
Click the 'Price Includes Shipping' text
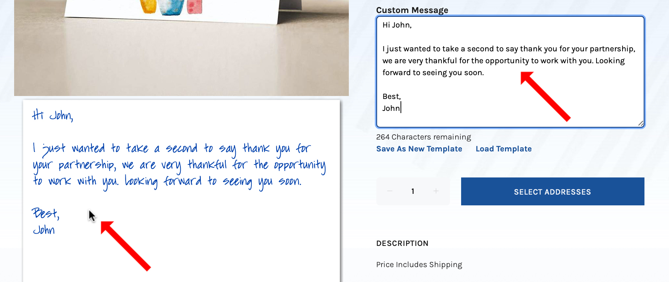[419, 265]
